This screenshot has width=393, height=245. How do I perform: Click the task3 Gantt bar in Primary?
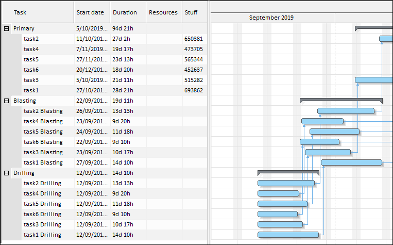pos(374,80)
